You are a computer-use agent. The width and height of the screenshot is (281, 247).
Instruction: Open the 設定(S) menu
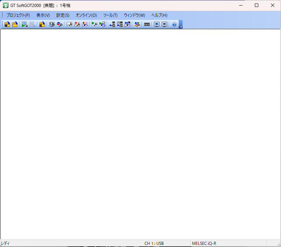coord(63,15)
